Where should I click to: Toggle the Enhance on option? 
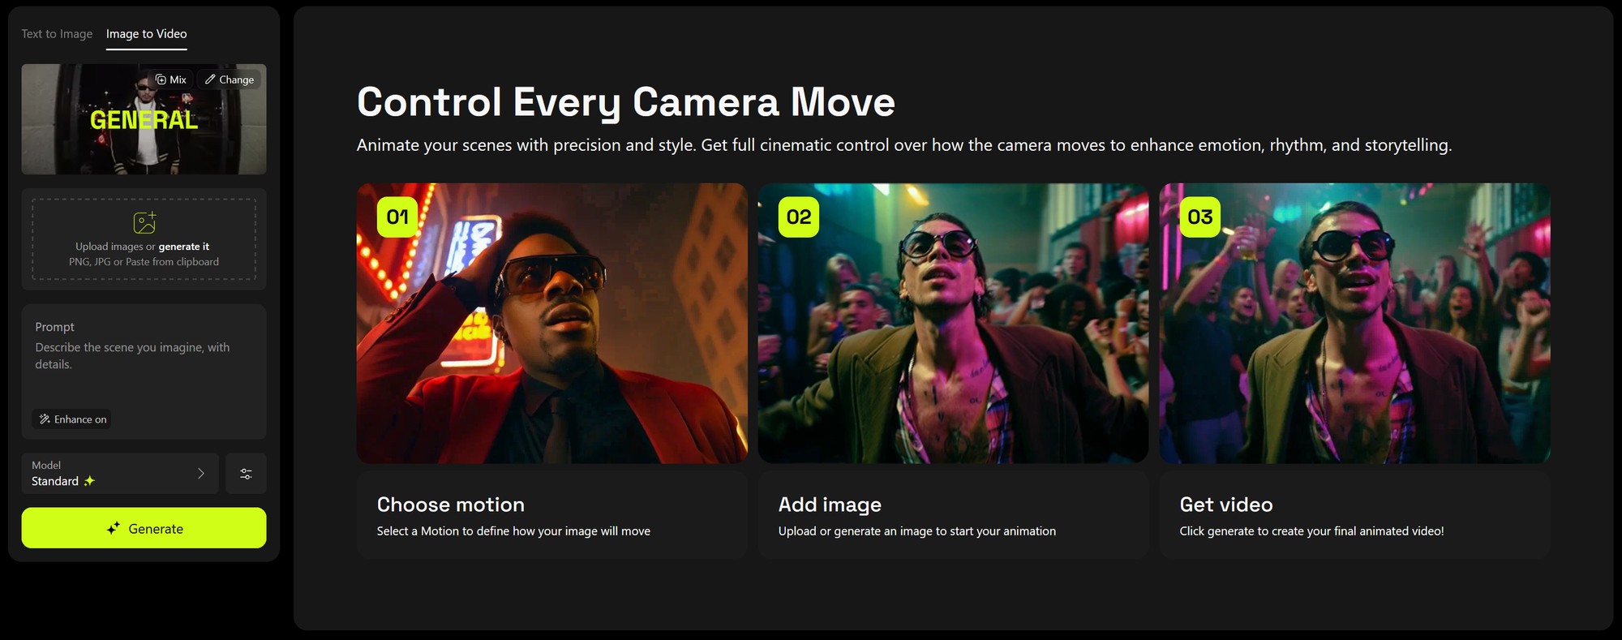(72, 419)
